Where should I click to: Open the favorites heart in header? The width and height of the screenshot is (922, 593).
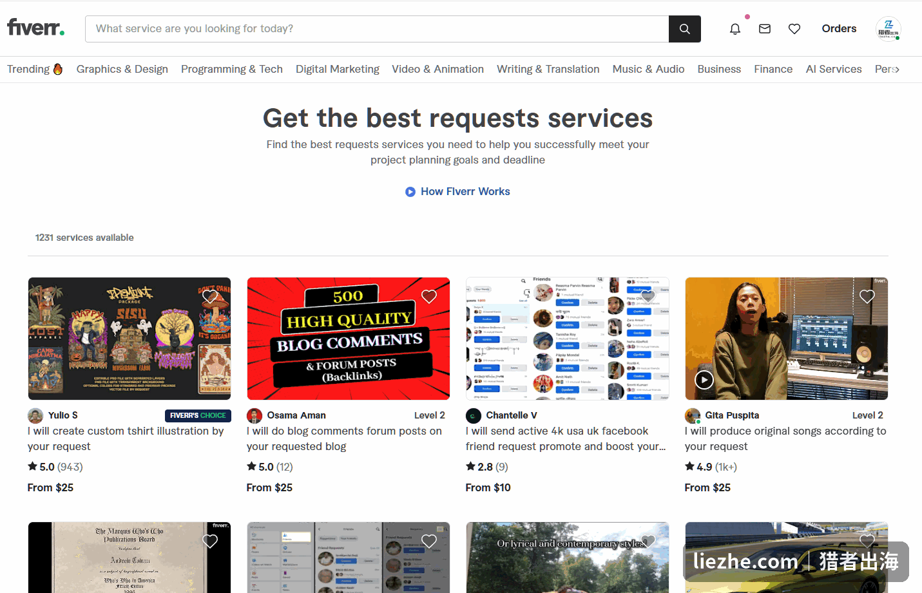coord(794,29)
